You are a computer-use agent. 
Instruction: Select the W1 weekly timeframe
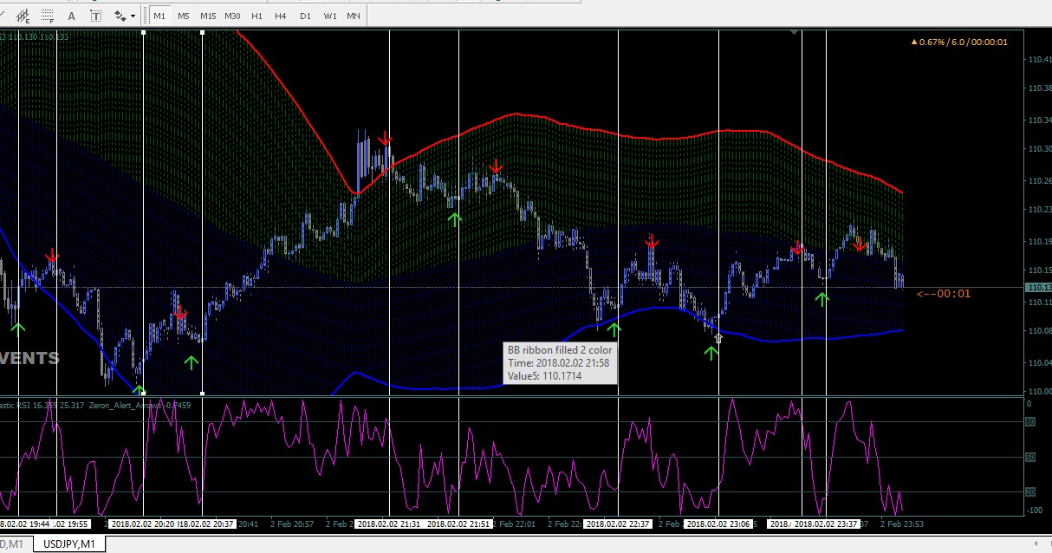pyautogui.click(x=330, y=16)
